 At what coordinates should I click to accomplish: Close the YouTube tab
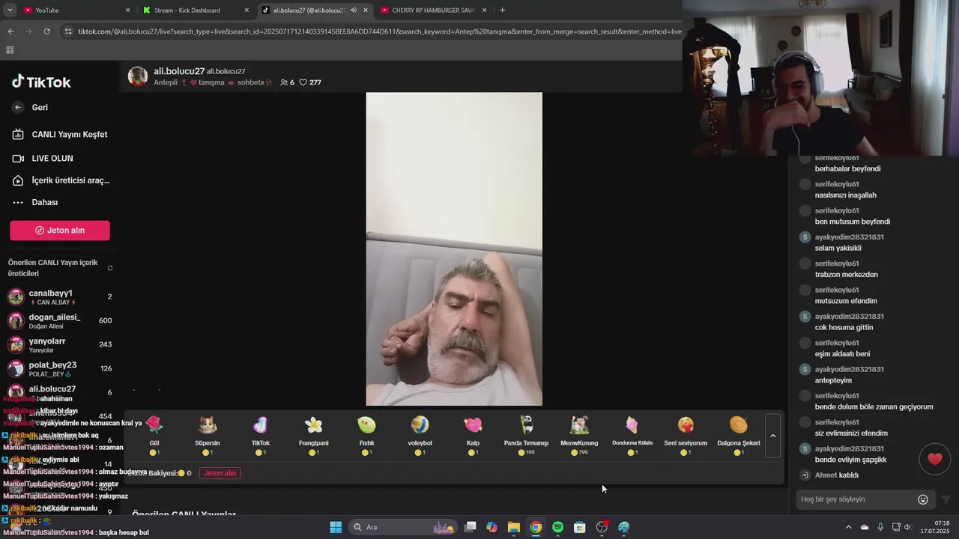tap(127, 10)
